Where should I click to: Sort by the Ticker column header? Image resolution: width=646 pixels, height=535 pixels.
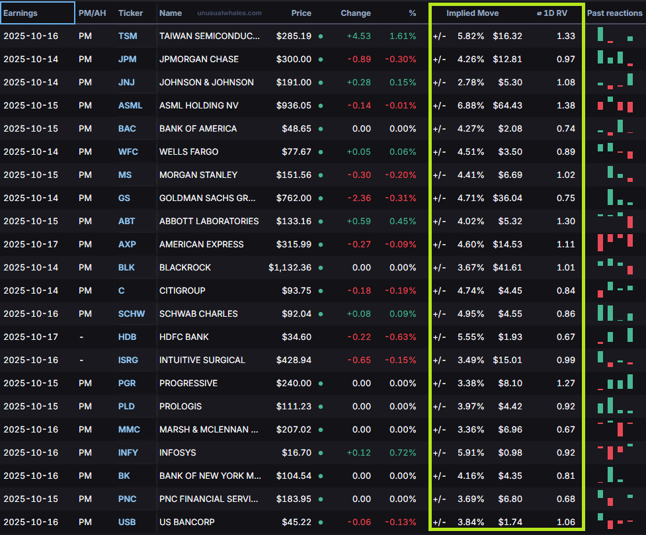point(131,13)
